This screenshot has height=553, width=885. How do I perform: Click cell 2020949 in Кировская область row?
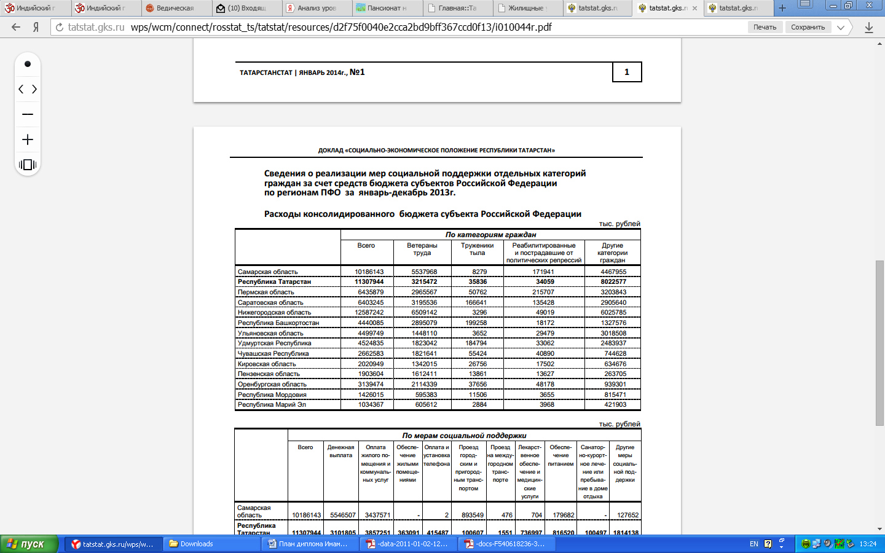click(371, 364)
